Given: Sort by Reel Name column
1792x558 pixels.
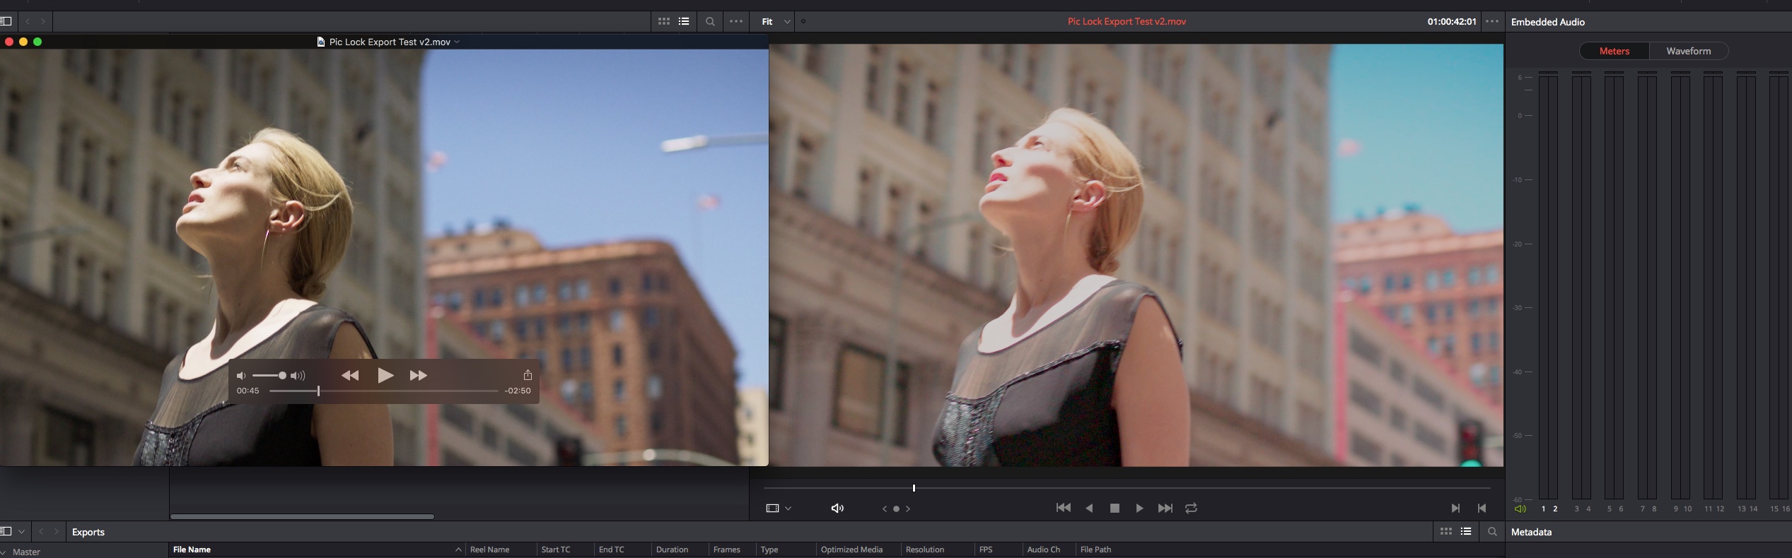Looking at the screenshot, I should pos(489,550).
